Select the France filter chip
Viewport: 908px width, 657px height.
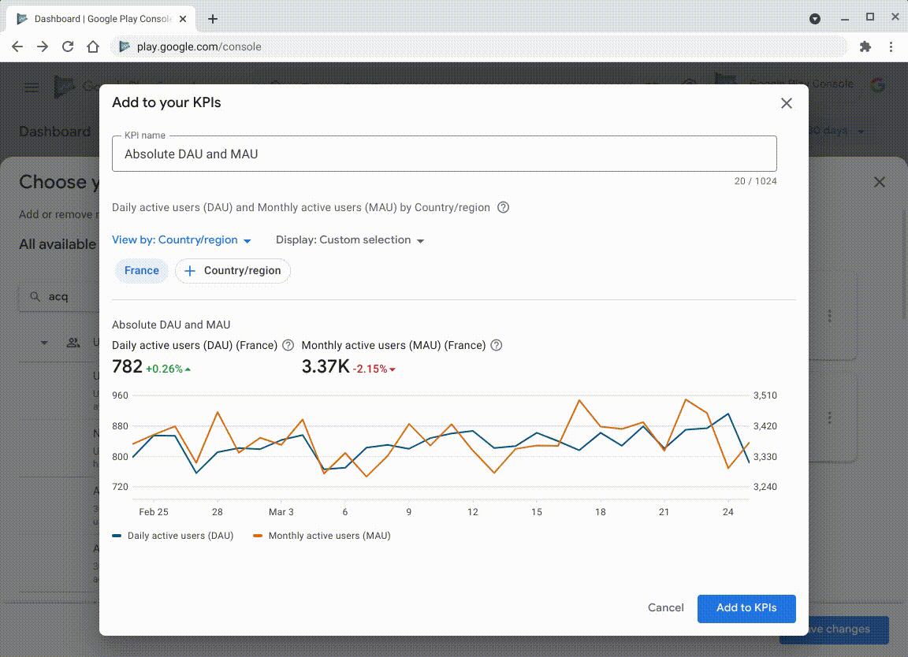coord(141,270)
